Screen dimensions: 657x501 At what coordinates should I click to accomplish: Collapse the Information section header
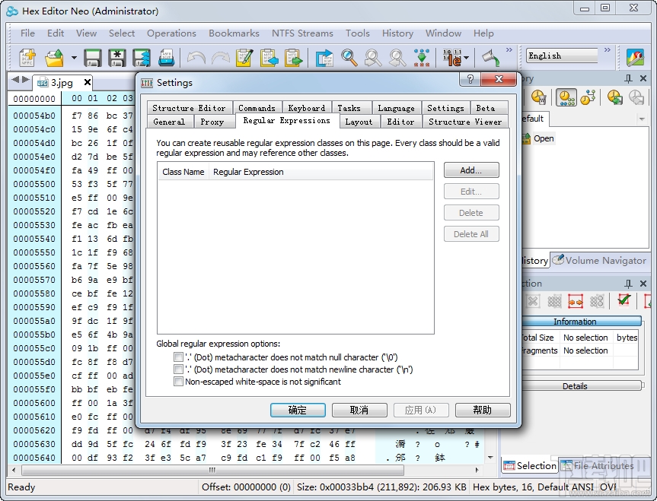click(x=582, y=322)
